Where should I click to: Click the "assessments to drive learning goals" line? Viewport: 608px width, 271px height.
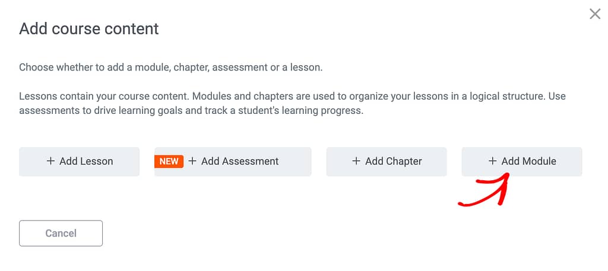(191, 111)
